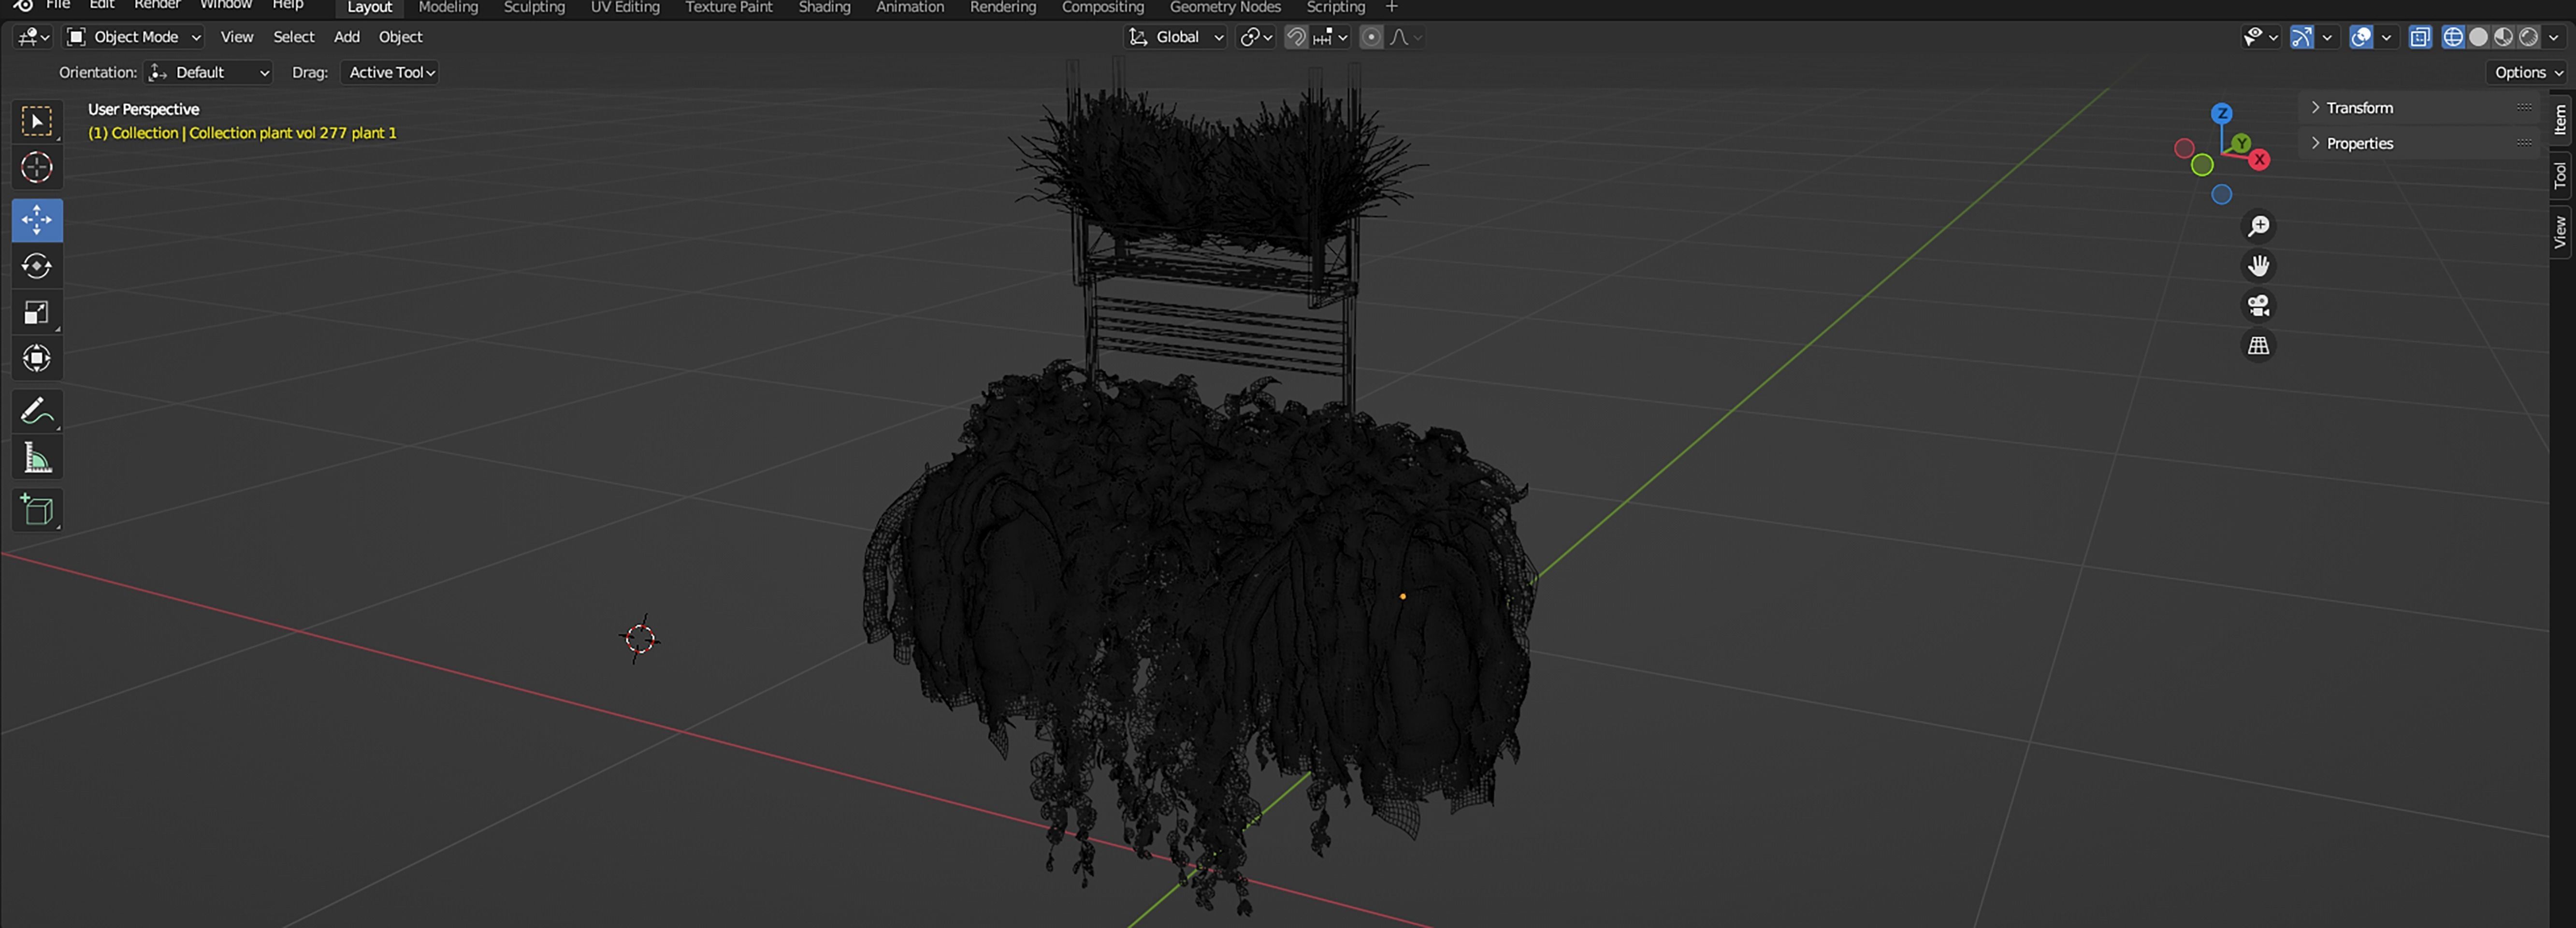Switch to Sculpting workspace tab
Screen dimensions: 2576x928
pos(534,7)
